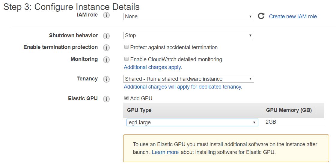Follow the Learn more link about Elastic GPU
The height and width of the screenshot is (166, 336).
pos(165,152)
